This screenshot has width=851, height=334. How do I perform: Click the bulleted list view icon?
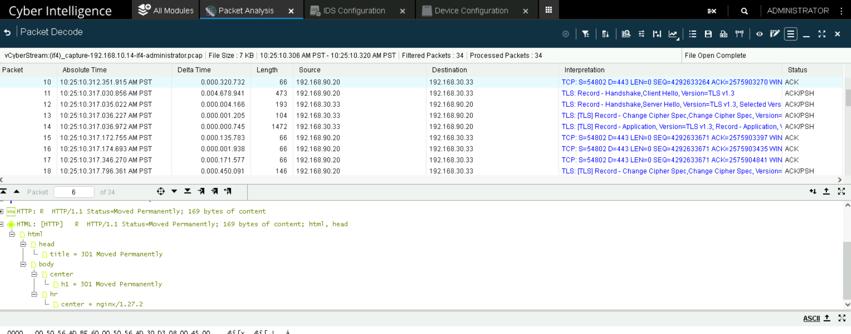click(x=692, y=34)
